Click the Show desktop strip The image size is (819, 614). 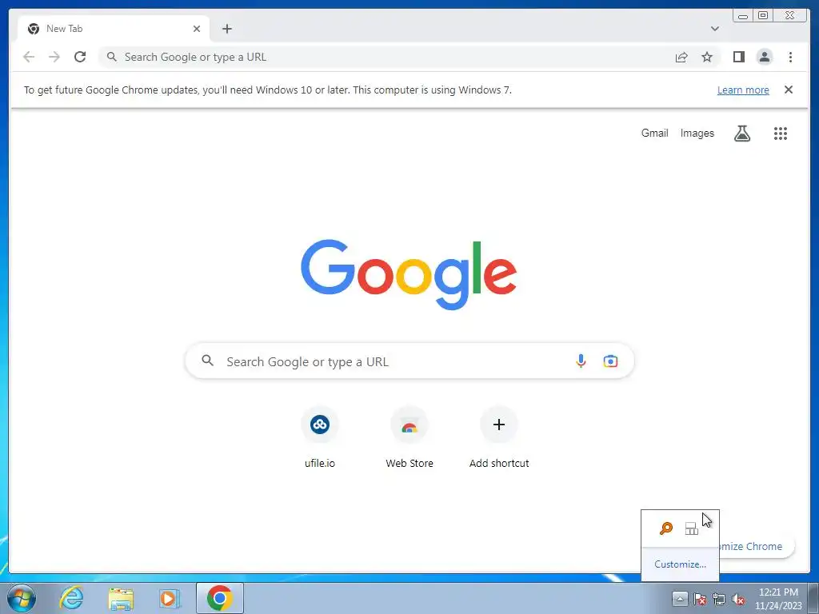(813, 598)
